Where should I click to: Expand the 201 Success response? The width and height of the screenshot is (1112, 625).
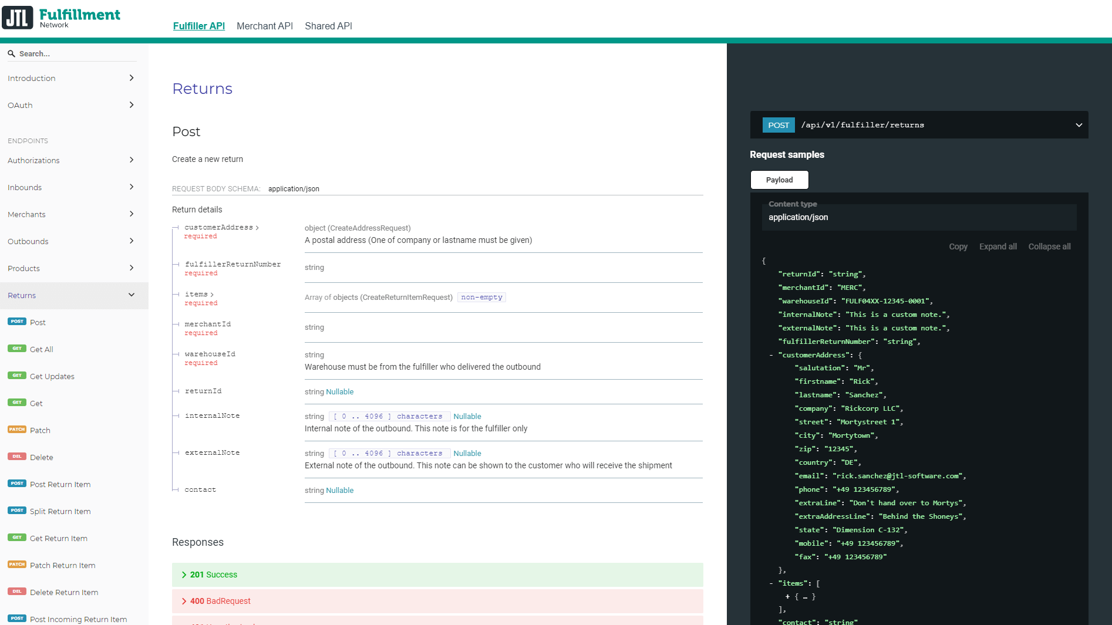(214, 575)
